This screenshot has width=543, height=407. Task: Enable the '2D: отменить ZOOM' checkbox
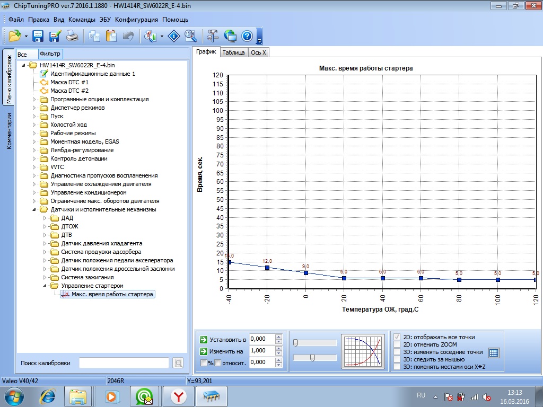click(397, 344)
